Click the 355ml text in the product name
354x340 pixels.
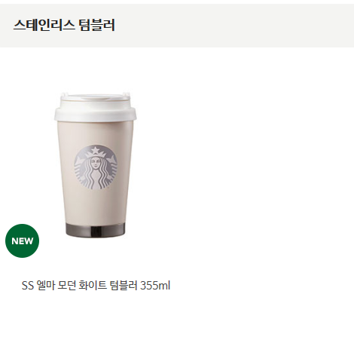155,286
